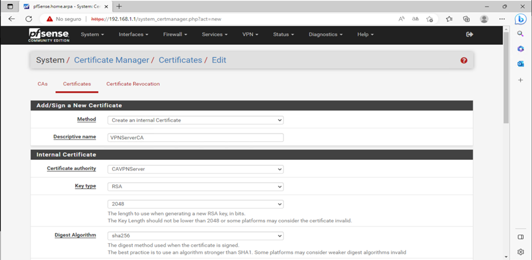Add a sidebar app with plus icon
This screenshot has height=260, width=532.
pyautogui.click(x=521, y=80)
